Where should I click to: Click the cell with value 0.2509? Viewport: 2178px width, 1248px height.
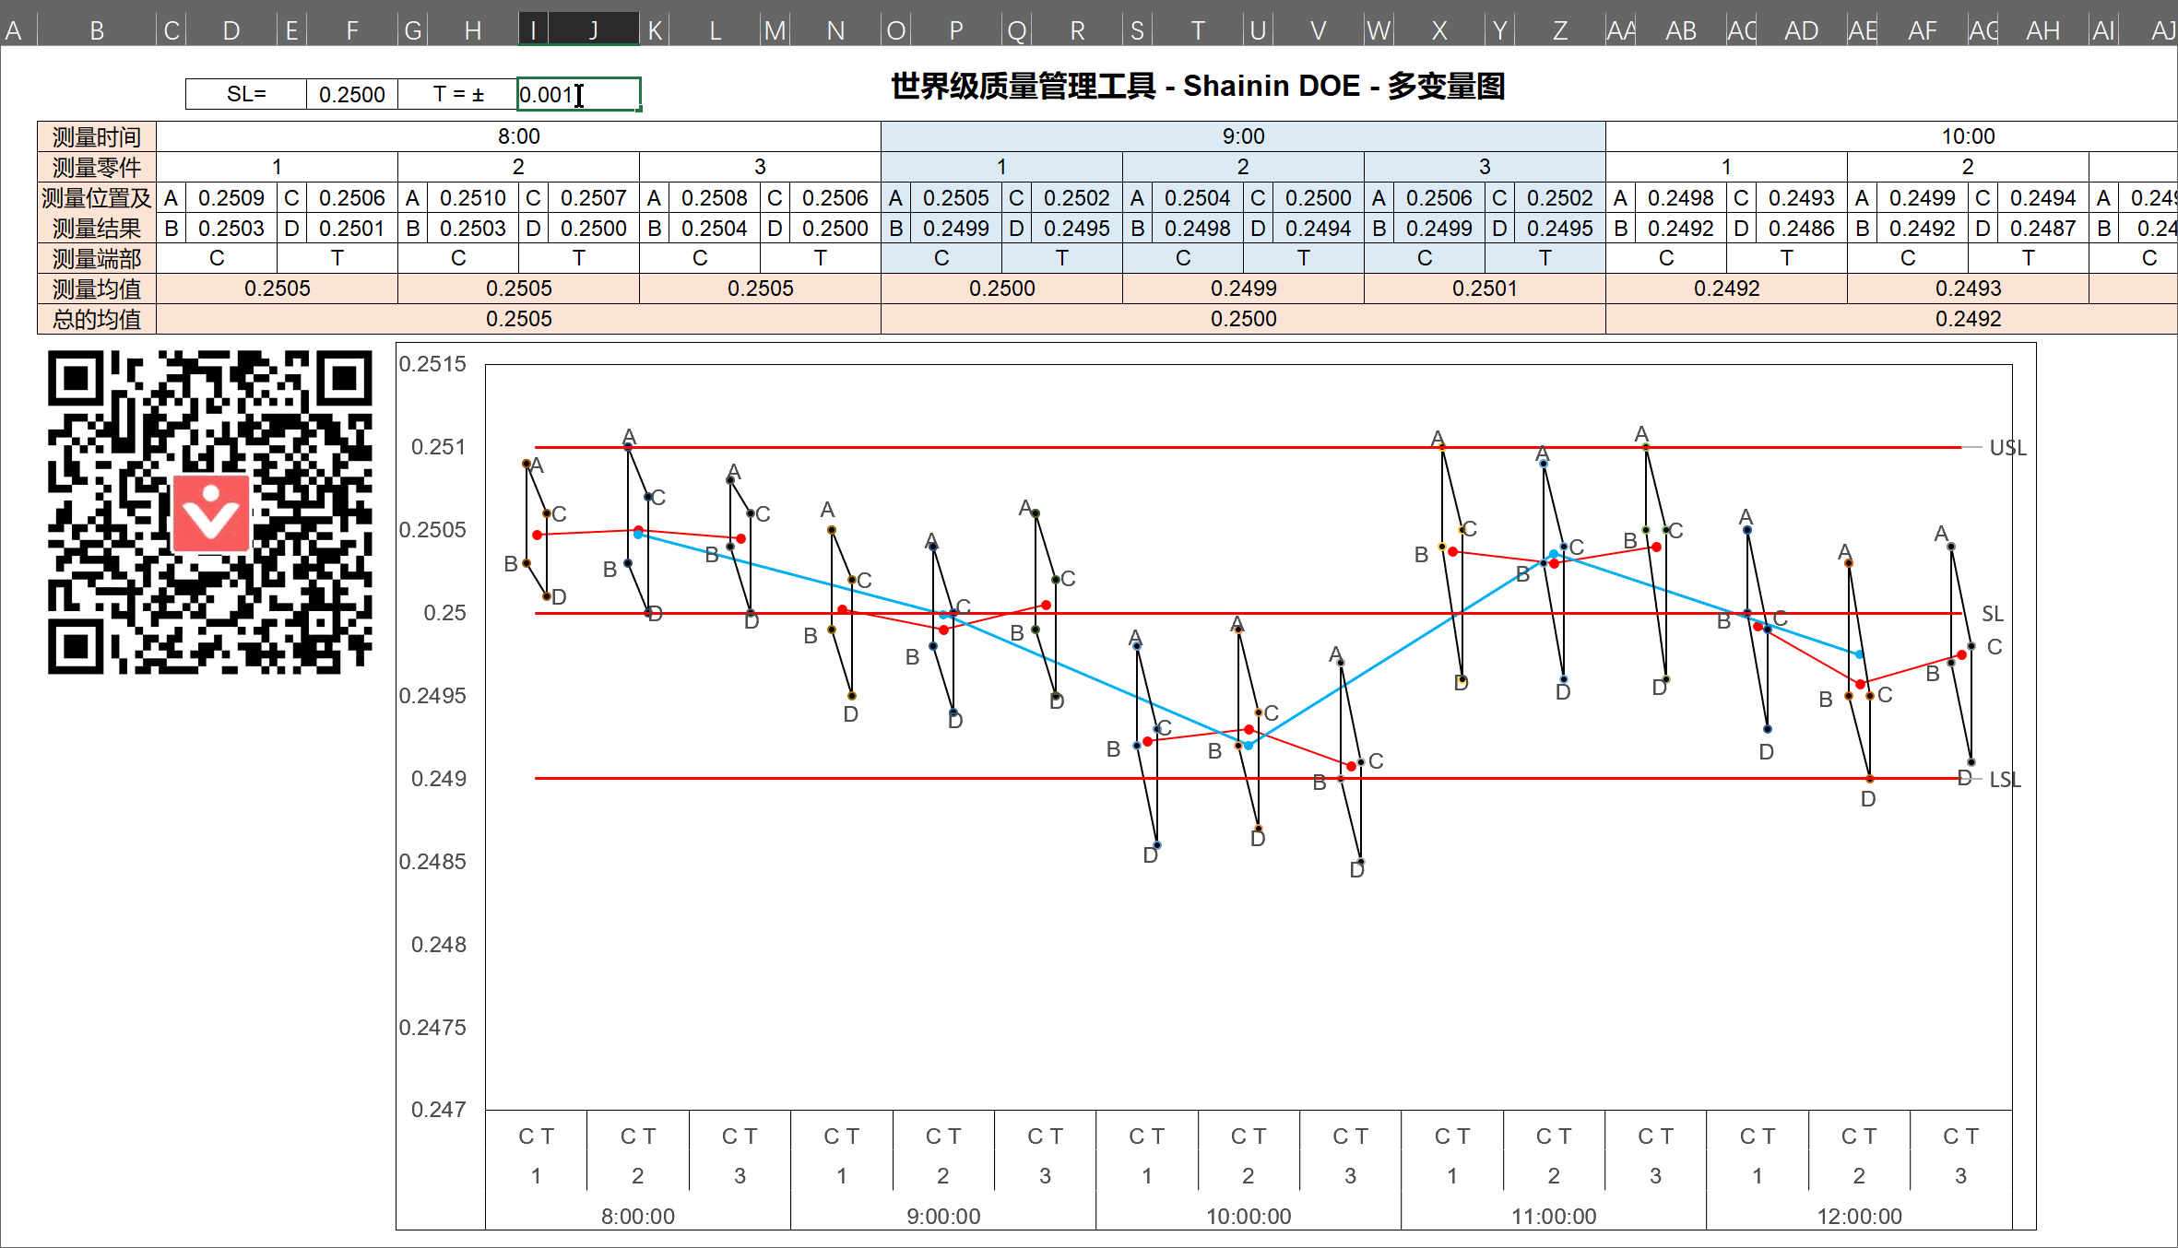pyautogui.click(x=231, y=197)
